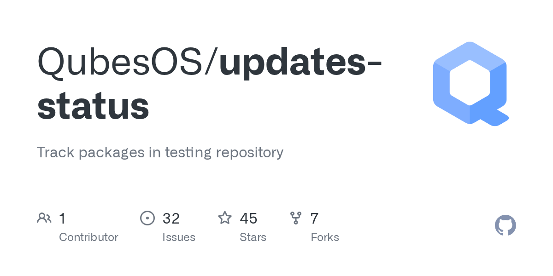553x276 pixels.
Task: Click the contributors people icon
Action: click(x=44, y=218)
